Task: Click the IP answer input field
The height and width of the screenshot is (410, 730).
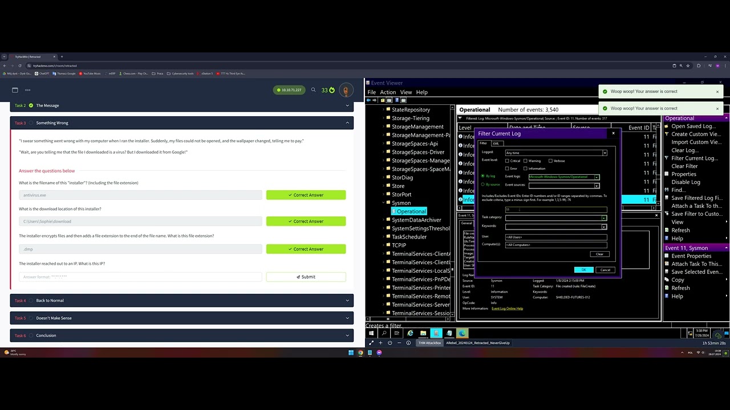Action: [x=140, y=277]
